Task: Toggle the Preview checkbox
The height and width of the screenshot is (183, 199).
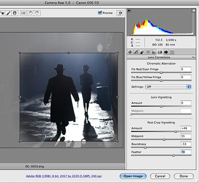Action: tap(99, 12)
